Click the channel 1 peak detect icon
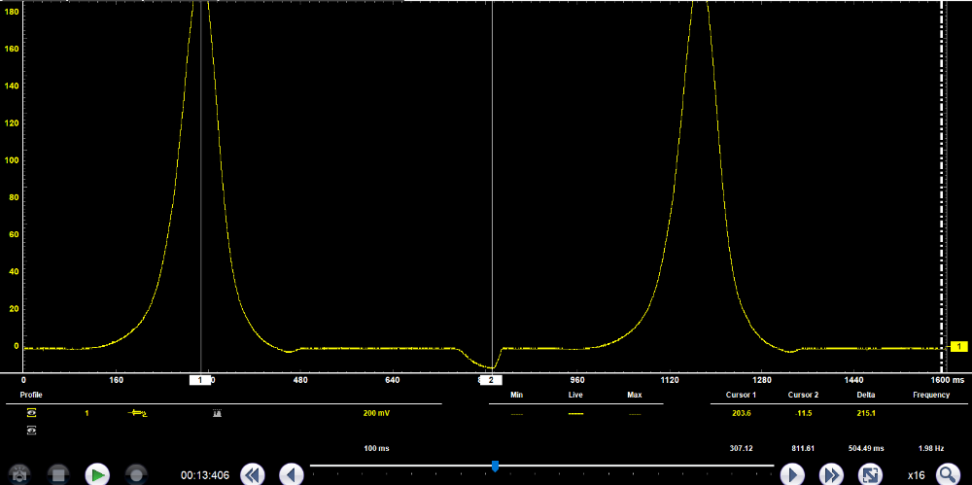Image resolution: width=972 pixels, height=485 pixels. [x=217, y=413]
